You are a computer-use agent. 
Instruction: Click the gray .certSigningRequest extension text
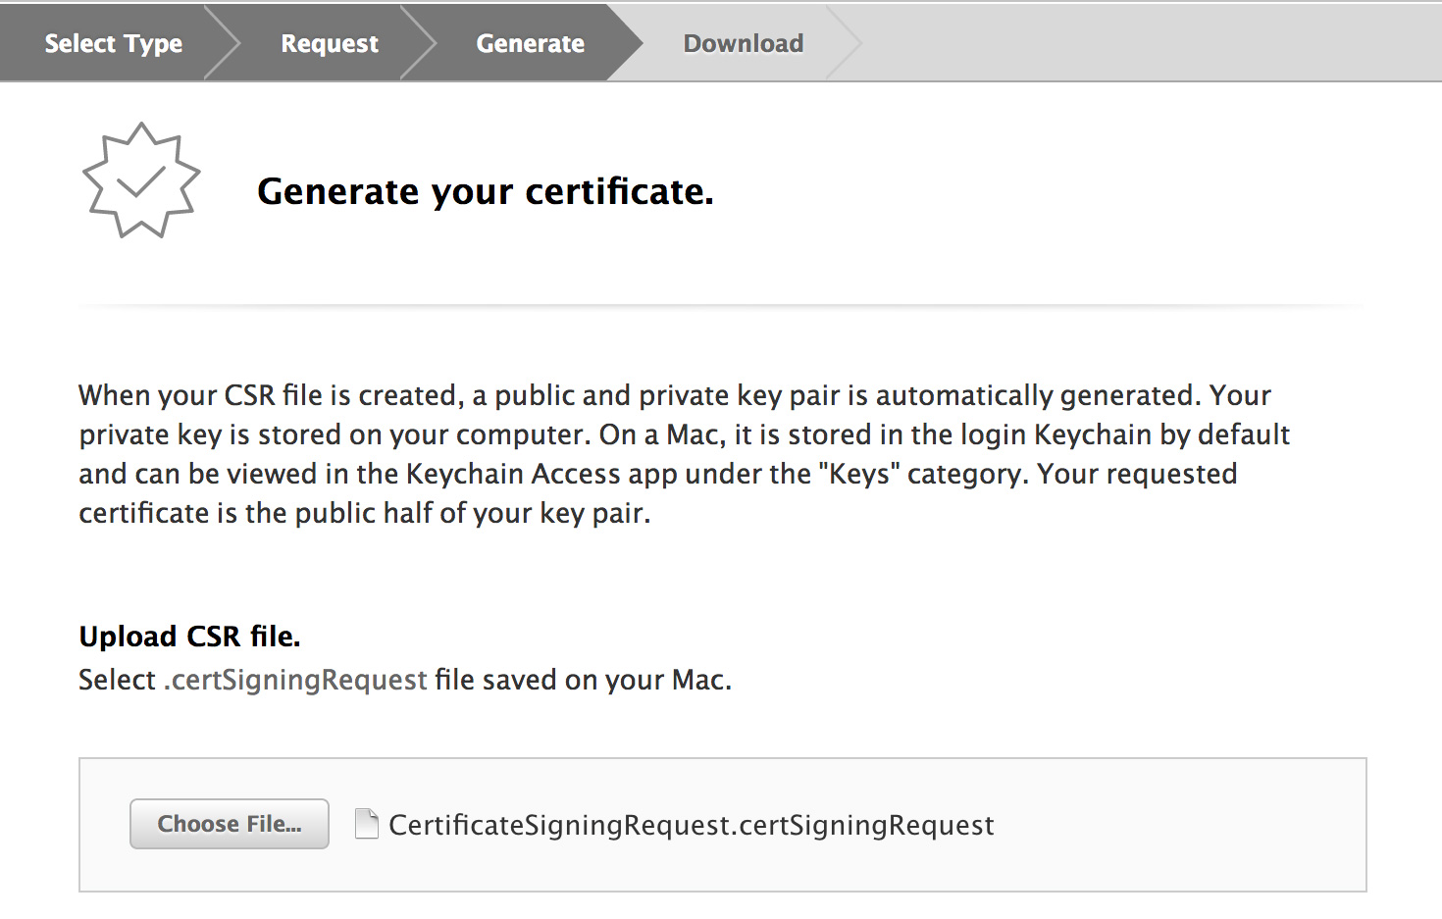coord(295,680)
